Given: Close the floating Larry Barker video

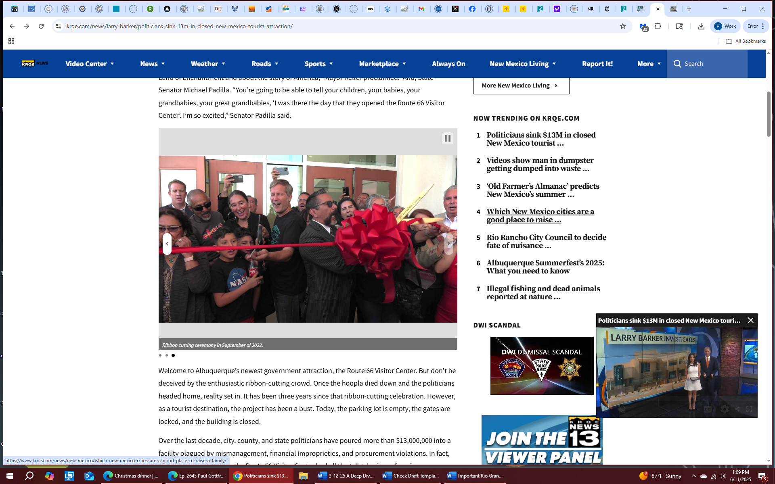Looking at the screenshot, I should pyautogui.click(x=750, y=320).
